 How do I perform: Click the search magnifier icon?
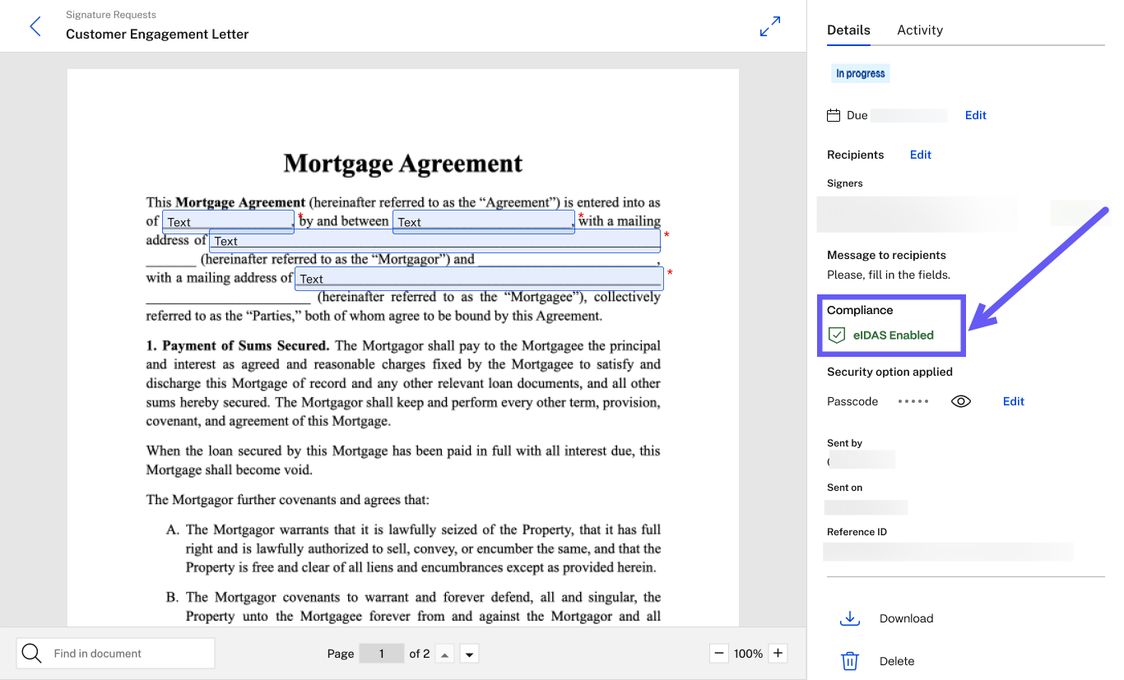pos(32,653)
